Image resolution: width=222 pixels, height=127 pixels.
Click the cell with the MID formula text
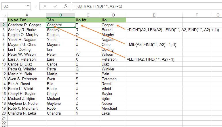[x=151, y=45]
